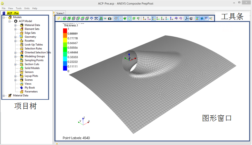
Task: Click the dark blue legend block at 0
Action: tap(65, 68)
